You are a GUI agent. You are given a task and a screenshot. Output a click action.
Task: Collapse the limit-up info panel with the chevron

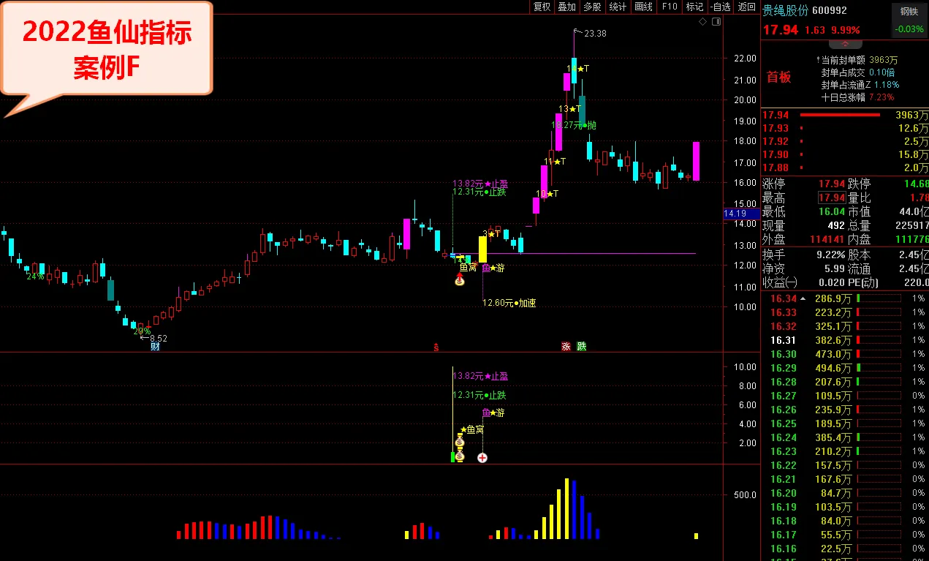point(846,44)
